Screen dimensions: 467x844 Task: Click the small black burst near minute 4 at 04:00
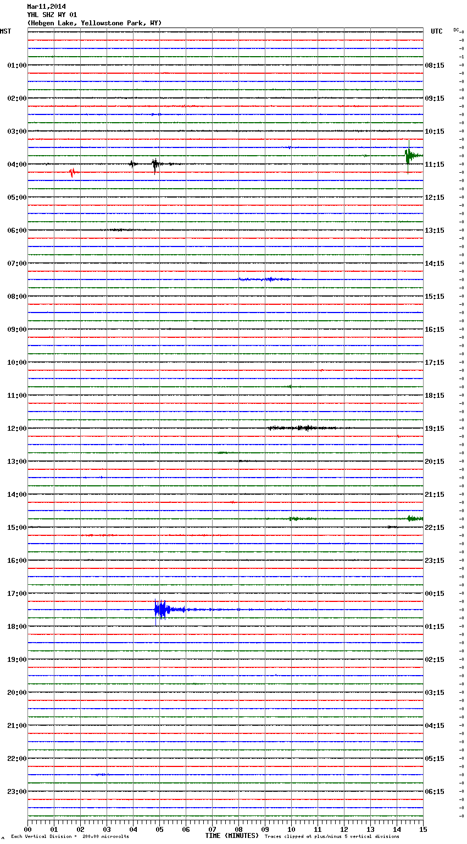(x=132, y=164)
